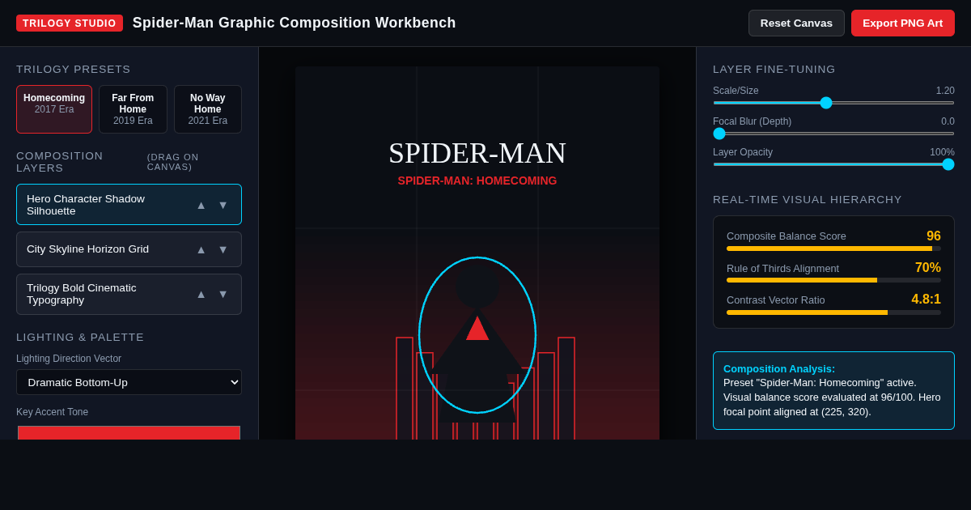The image size is (971, 510).
Task: Open the Lighting Direction Vector dropdown
Action: (x=129, y=382)
